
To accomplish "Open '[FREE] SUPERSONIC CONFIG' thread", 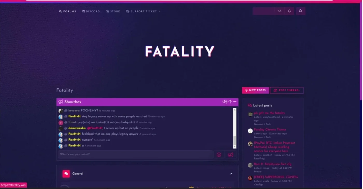I will click(276, 177).
